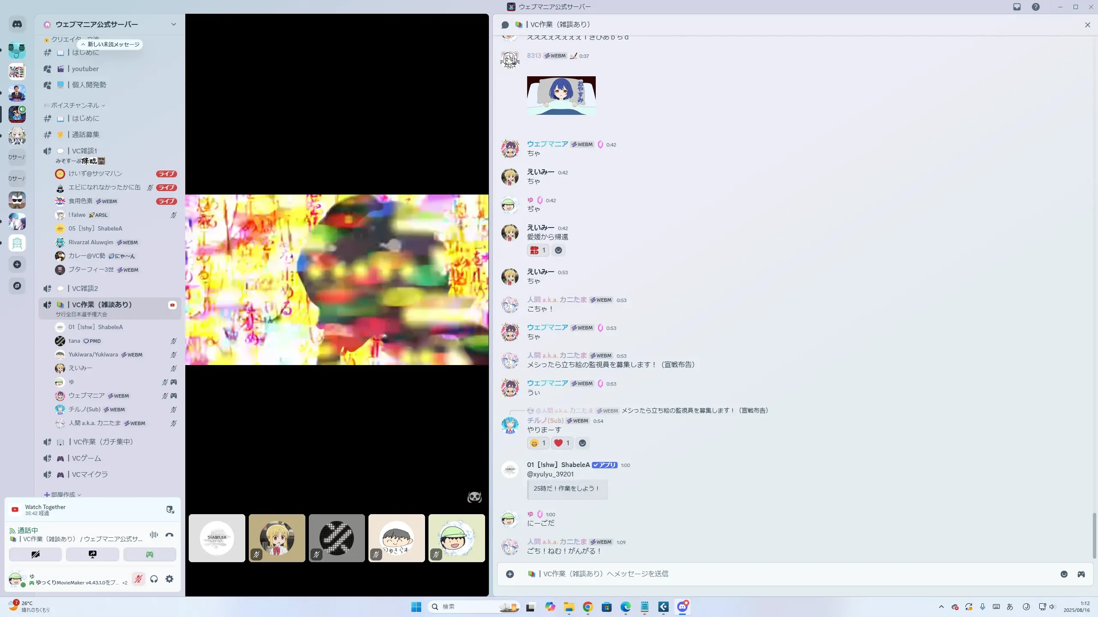Click the add attachment plus button
1098x617 pixels.
[x=510, y=574]
